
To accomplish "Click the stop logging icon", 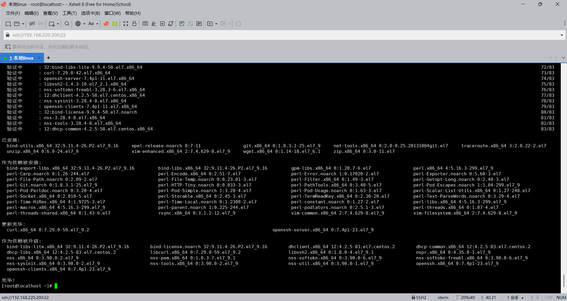I will tap(190, 24).
